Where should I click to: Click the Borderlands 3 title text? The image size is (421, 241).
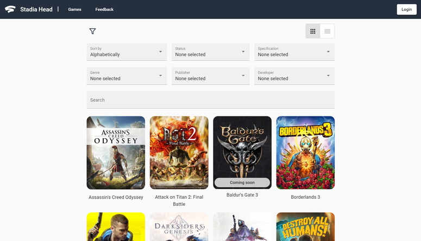(x=305, y=197)
